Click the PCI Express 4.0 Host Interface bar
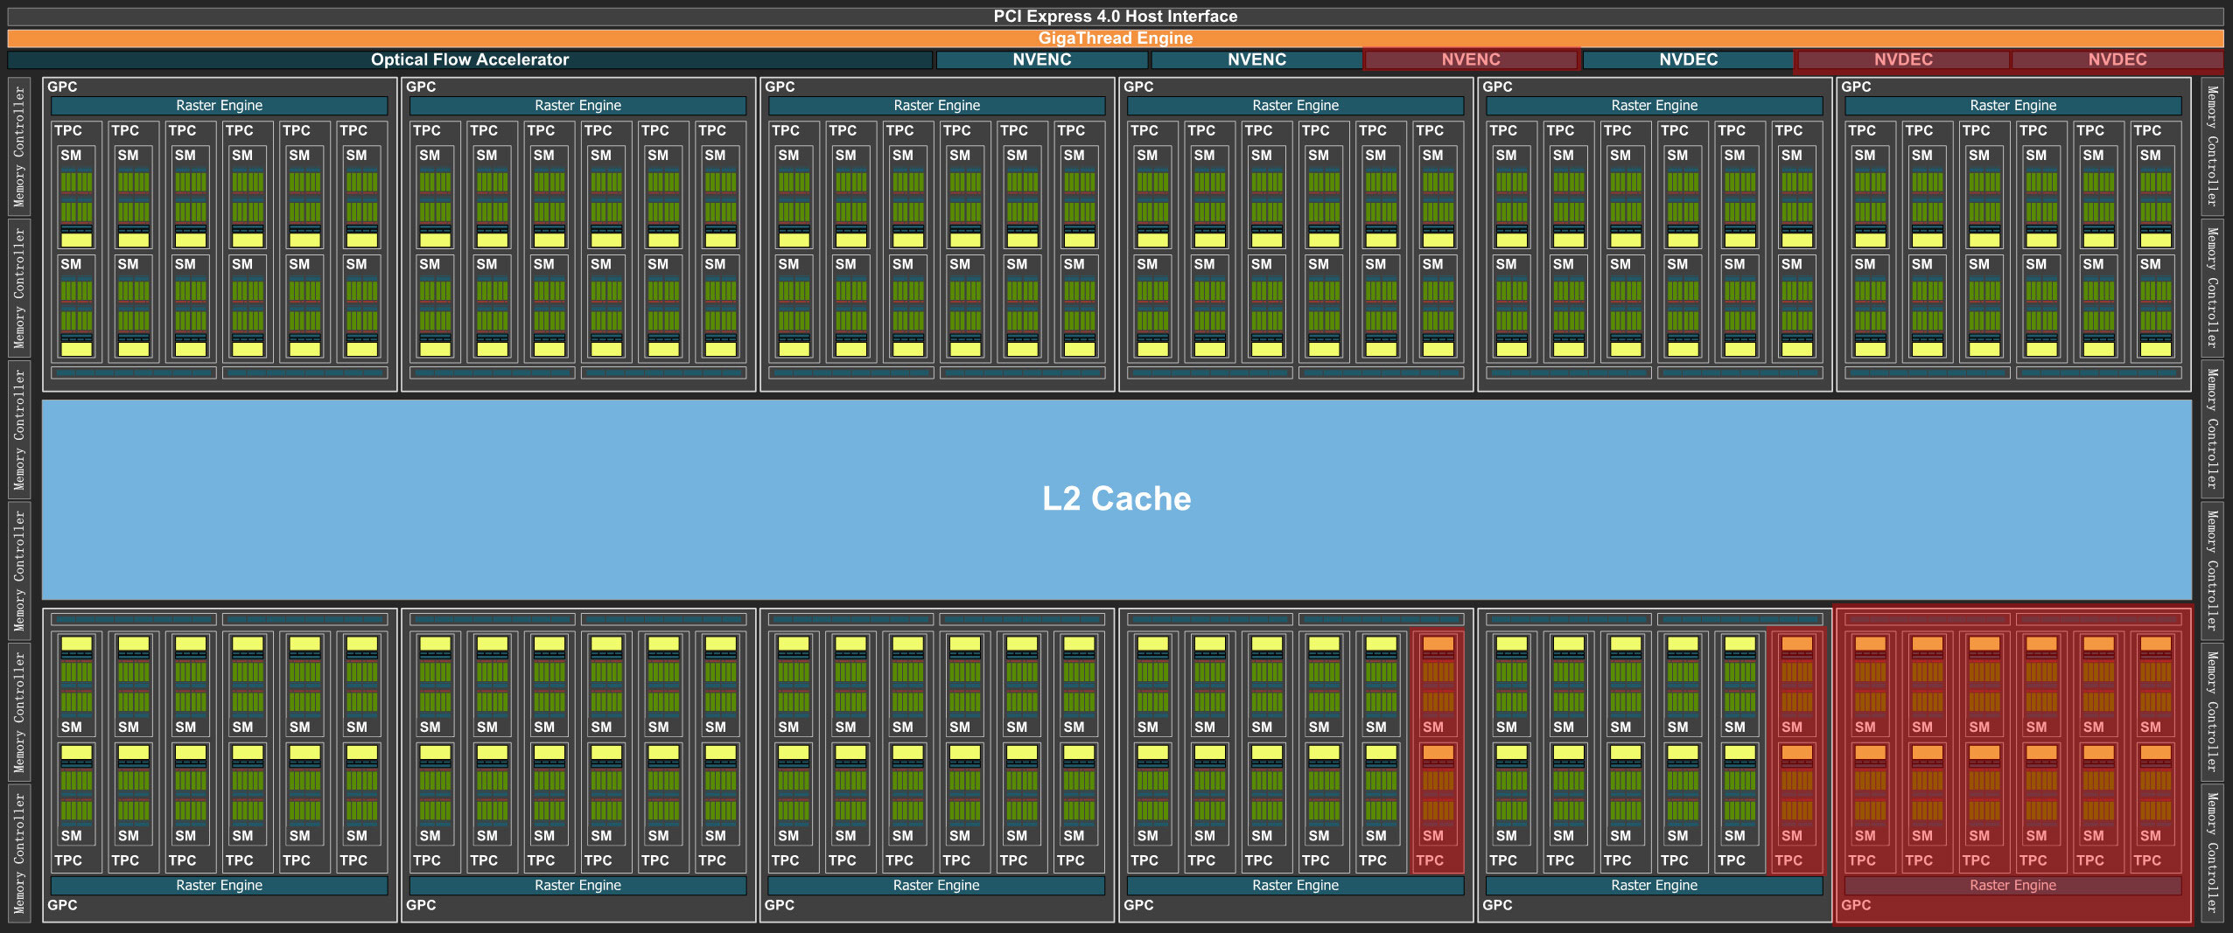Image resolution: width=2233 pixels, height=933 pixels. pos(1116,17)
